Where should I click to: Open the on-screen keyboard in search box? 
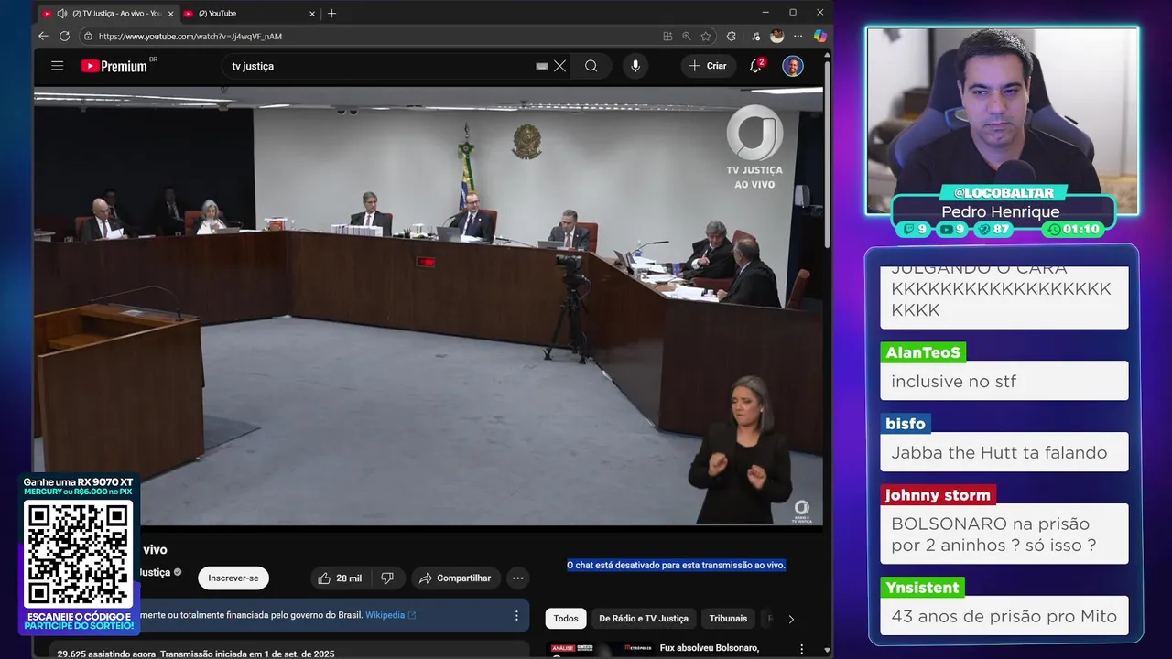542,66
